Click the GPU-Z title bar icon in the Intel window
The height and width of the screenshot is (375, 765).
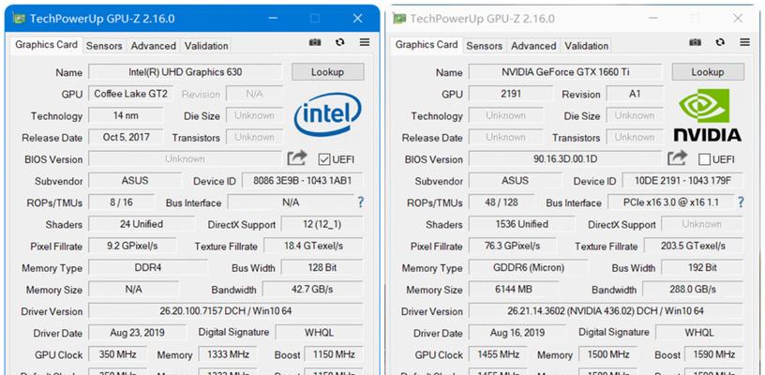tap(19, 19)
